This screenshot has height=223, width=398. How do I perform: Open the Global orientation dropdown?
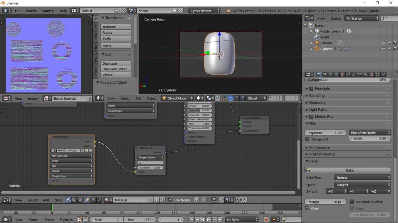pyautogui.click(x=256, y=98)
